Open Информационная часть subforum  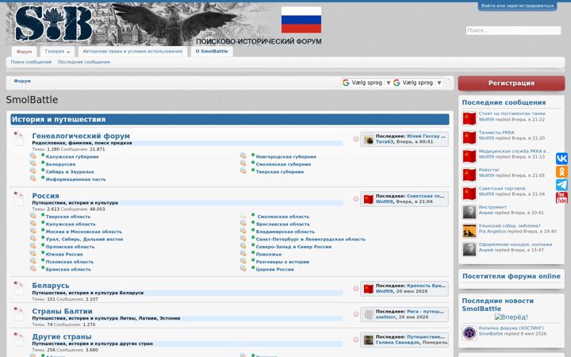[x=76, y=179]
